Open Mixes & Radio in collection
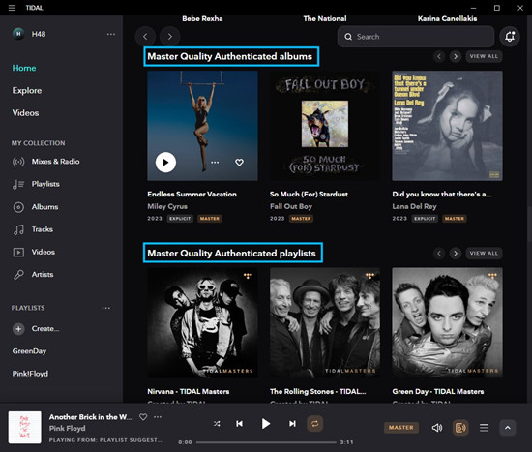 (x=45, y=162)
